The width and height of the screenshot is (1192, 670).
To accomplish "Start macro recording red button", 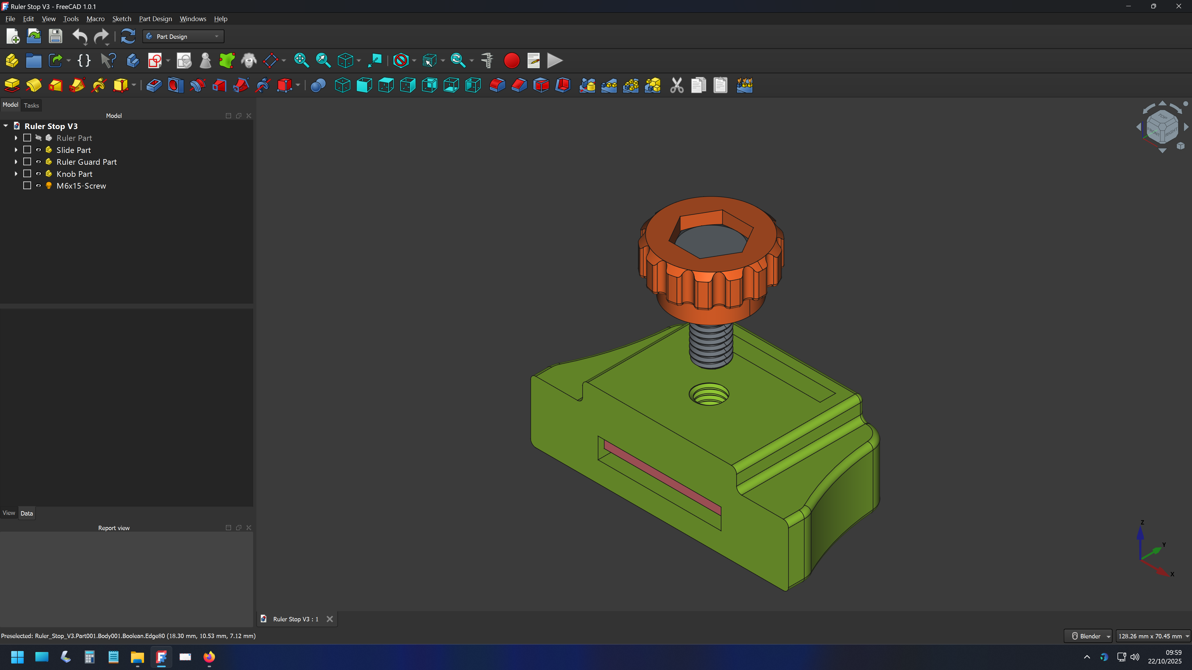I will tap(511, 60).
